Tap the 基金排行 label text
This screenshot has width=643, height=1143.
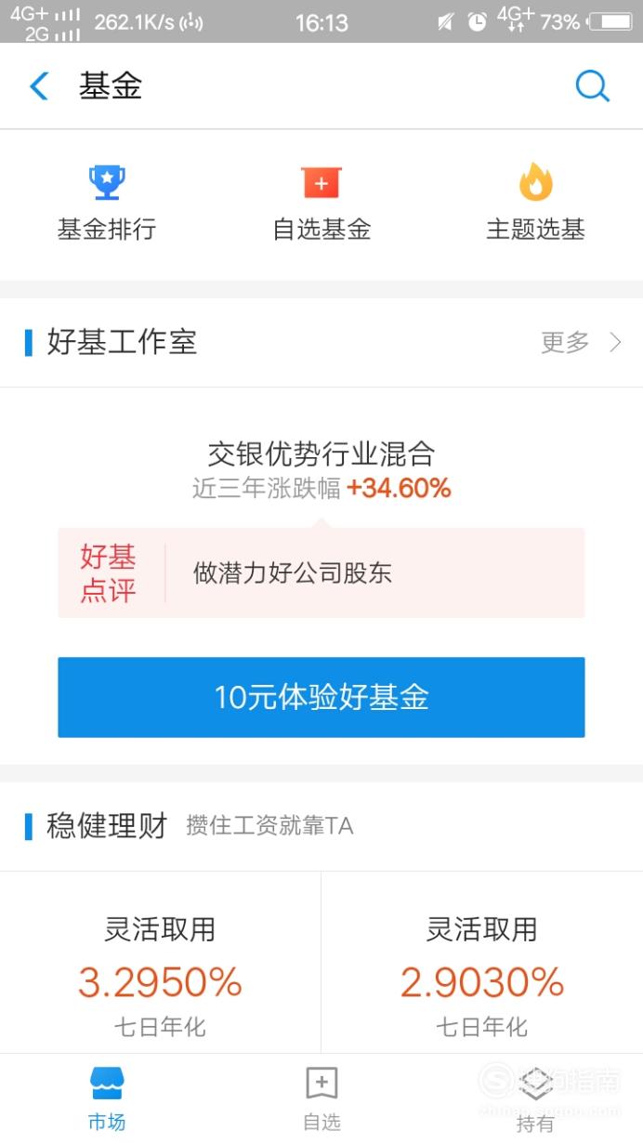(107, 230)
